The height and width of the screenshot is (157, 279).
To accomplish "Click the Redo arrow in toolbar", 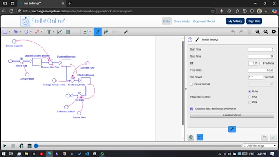I will pyautogui.click(x=241, y=32).
